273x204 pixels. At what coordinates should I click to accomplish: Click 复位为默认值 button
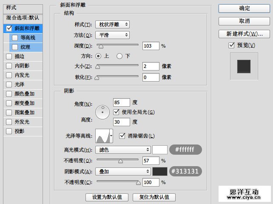tap(154, 197)
